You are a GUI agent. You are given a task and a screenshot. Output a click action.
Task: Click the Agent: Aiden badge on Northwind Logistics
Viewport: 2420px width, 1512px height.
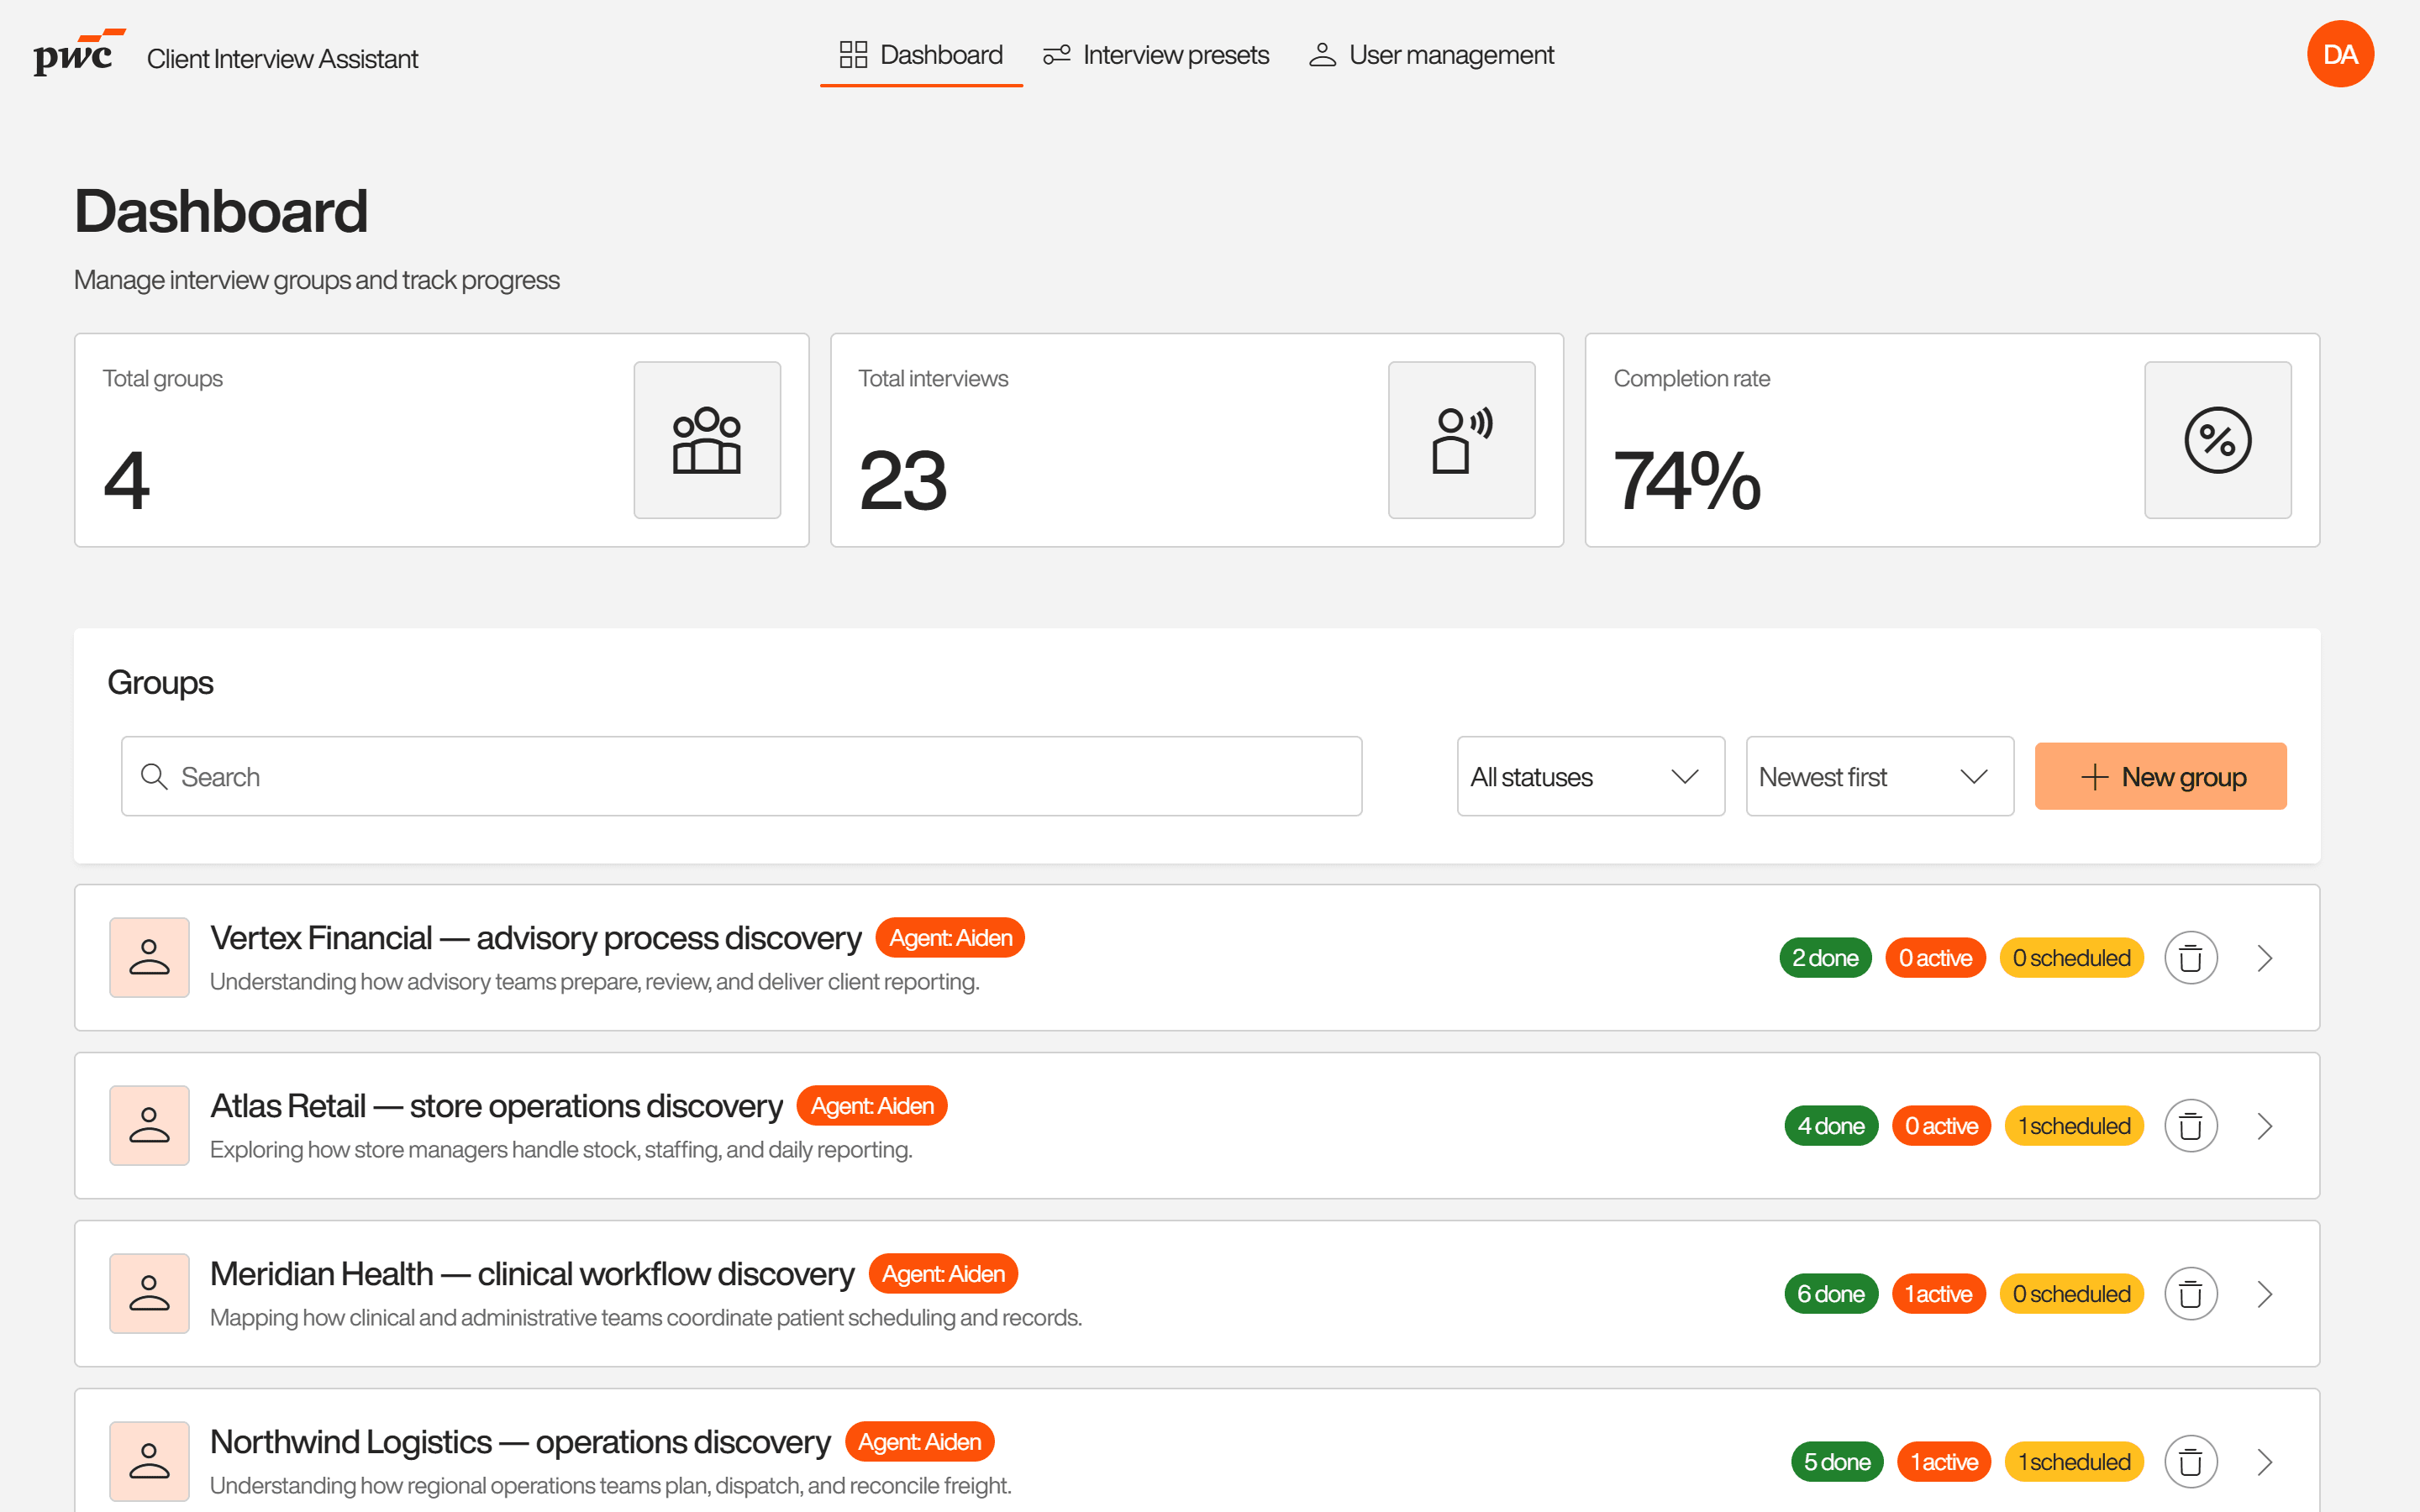(x=919, y=1442)
